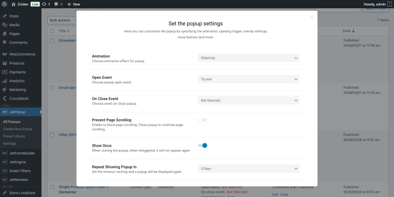Open JetPopup Settings submenu item
Viewport: 394px width, 197px height.
click(x=9, y=144)
